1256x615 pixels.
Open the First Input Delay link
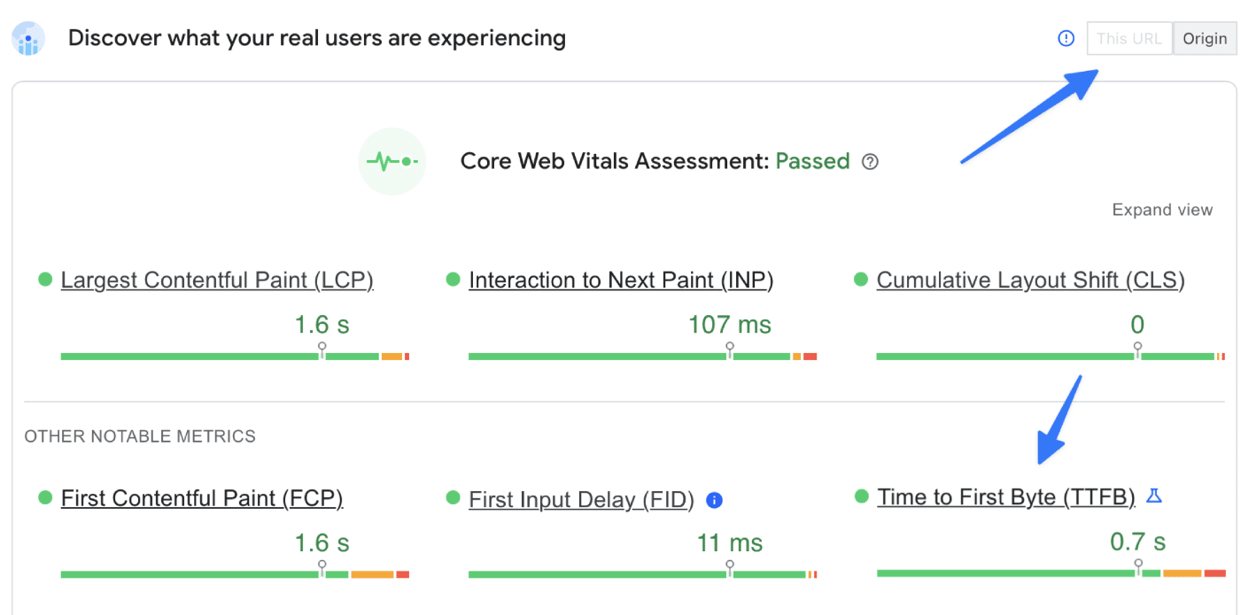pyautogui.click(x=581, y=499)
